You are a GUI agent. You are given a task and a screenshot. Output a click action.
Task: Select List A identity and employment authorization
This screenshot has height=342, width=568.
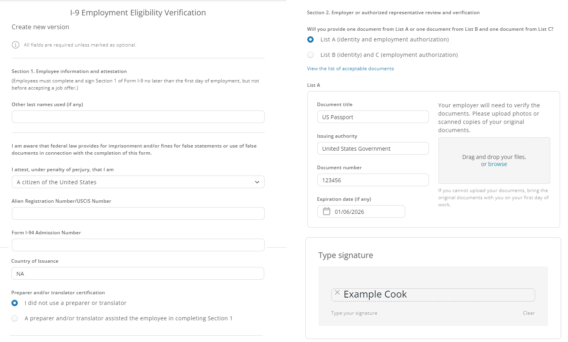(x=310, y=39)
